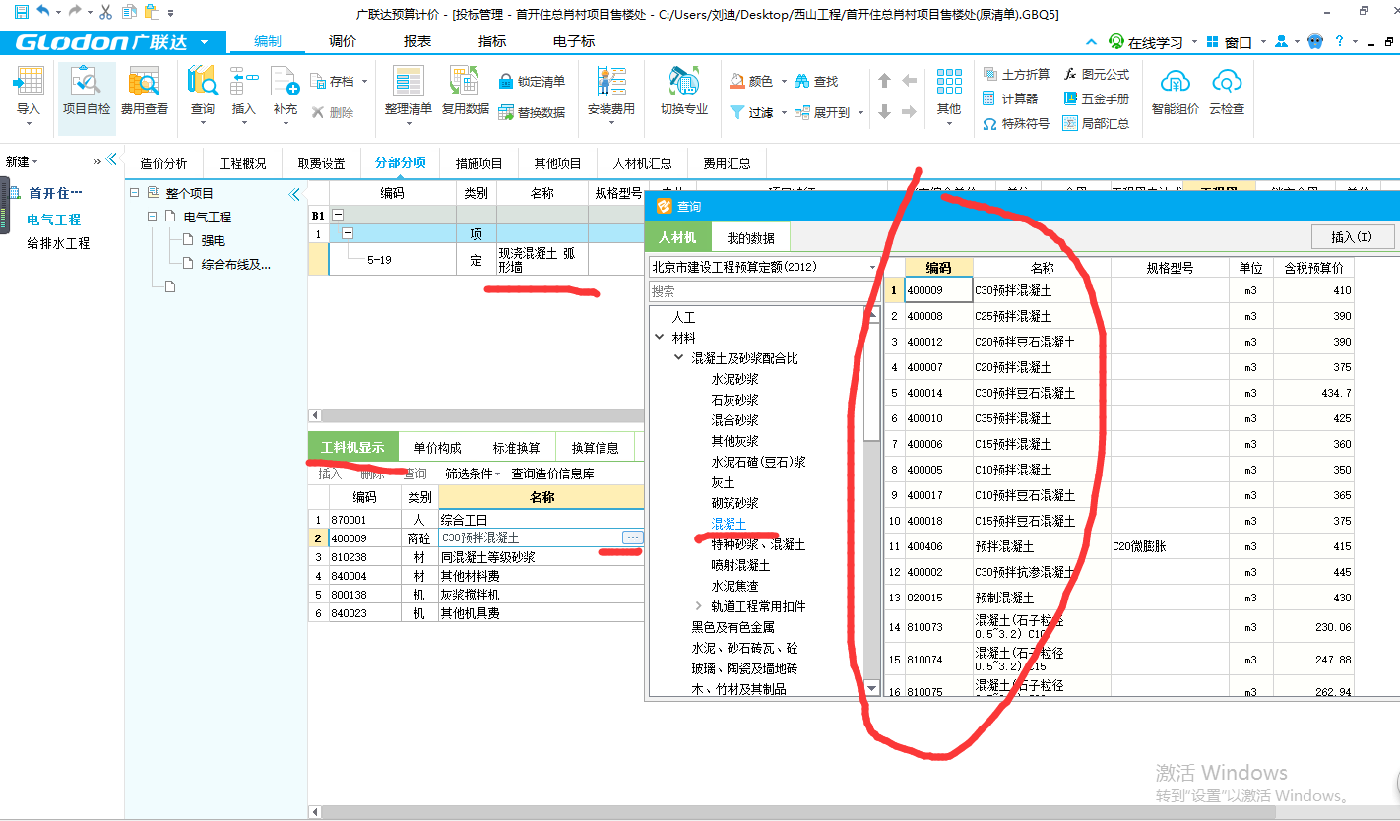Select 给排水工程 in project list

point(58,242)
